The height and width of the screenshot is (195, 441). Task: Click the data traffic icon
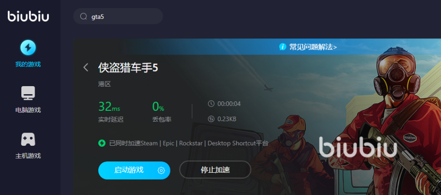tap(211, 119)
